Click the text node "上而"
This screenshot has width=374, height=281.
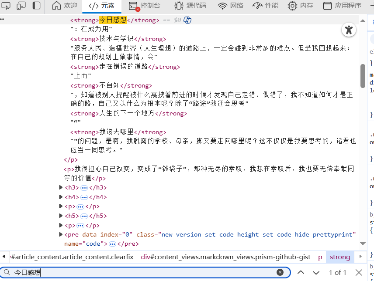pos(81,76)
